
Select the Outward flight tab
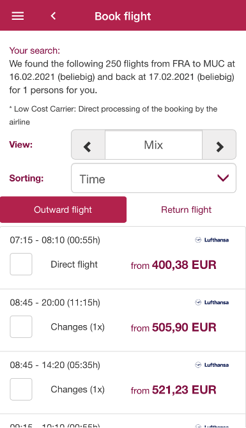(63, 210)
